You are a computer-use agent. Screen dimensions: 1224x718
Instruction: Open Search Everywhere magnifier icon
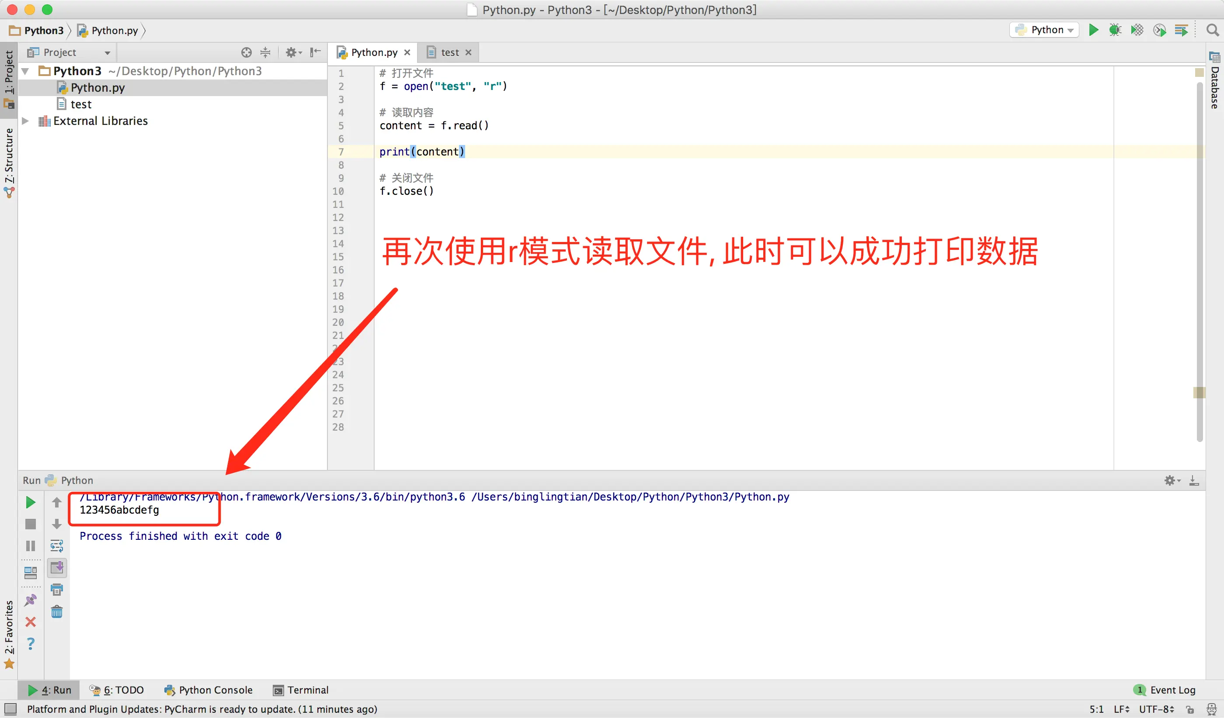(x=1212, y=30)
